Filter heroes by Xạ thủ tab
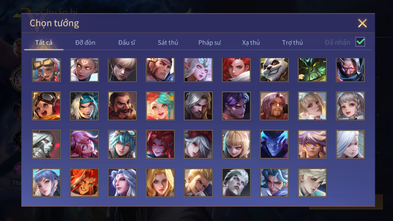 pos(251,43)
